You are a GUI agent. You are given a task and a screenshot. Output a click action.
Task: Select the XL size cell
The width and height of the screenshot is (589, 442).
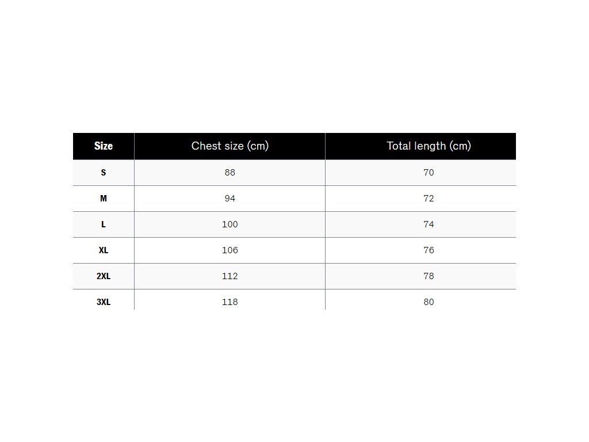(104, 250)
